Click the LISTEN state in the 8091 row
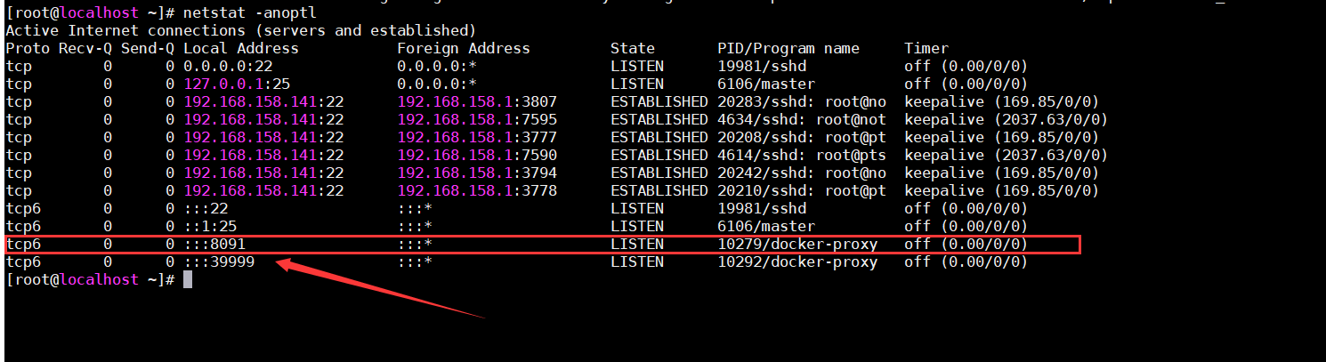1326x362 pixels. [637, 245]
